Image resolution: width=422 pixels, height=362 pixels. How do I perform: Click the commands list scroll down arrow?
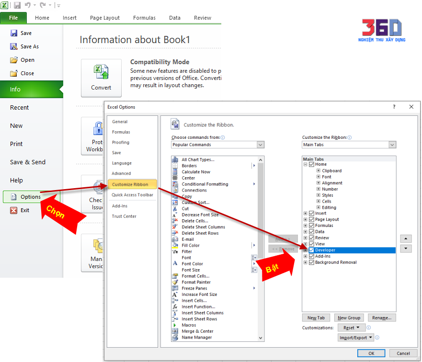tap(261, 338)
